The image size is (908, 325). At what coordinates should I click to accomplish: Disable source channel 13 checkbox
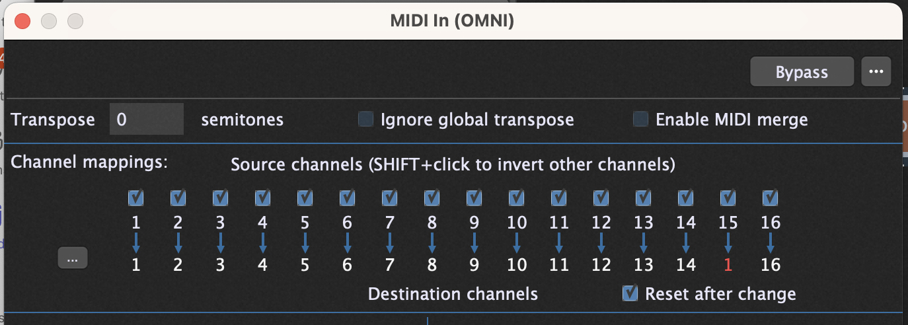643,198
